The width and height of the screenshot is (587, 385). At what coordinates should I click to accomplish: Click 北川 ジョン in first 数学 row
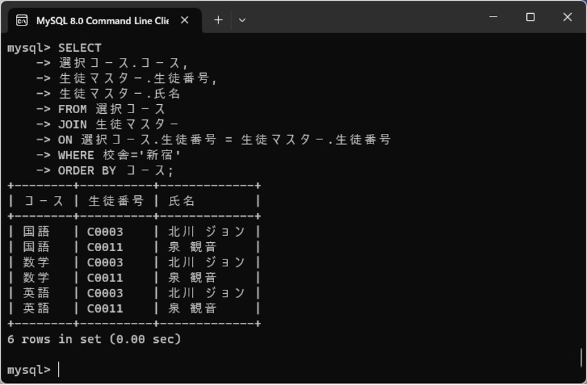pyautogui.click(x=206, y=263)
